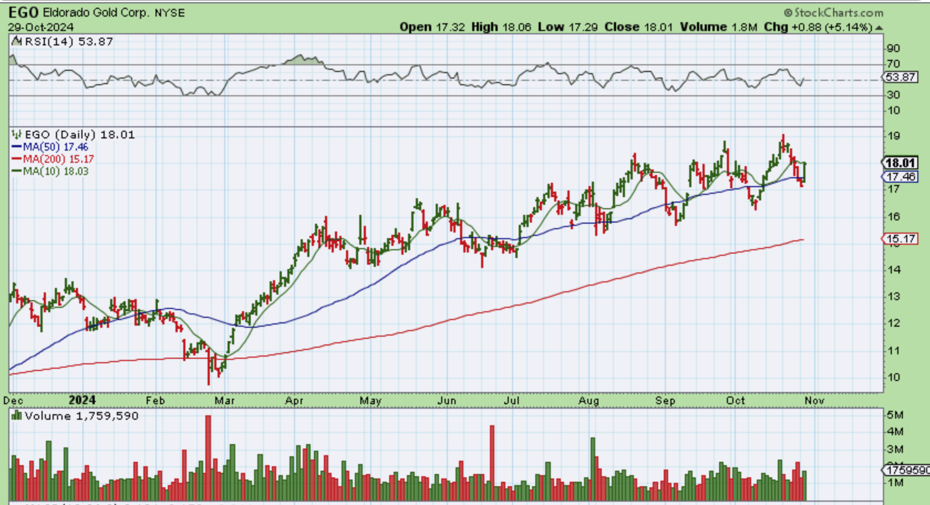Click the 29-Oct-2024 chart date

pos(41,27)
